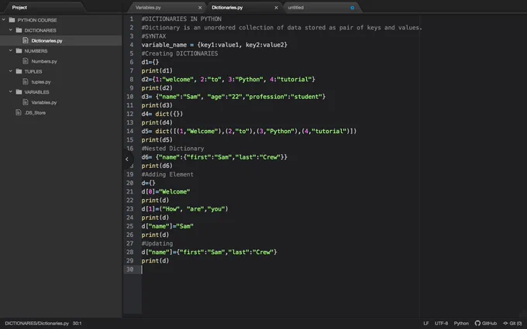
Task: Click 'd[0]="Welcome"' on line 21
Action: point(166,192)
